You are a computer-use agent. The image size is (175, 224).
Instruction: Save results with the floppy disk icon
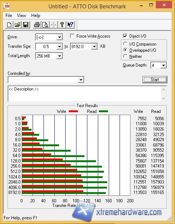(26, 25)
